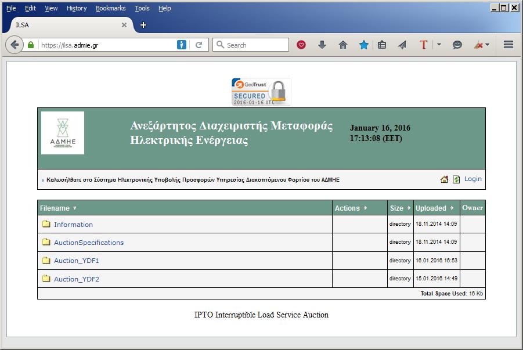Image resolution: width=523 pixels, height=350 pixels.
Task: Click the red broom cleaner toolbar icon
Action: tap(478, 45)
